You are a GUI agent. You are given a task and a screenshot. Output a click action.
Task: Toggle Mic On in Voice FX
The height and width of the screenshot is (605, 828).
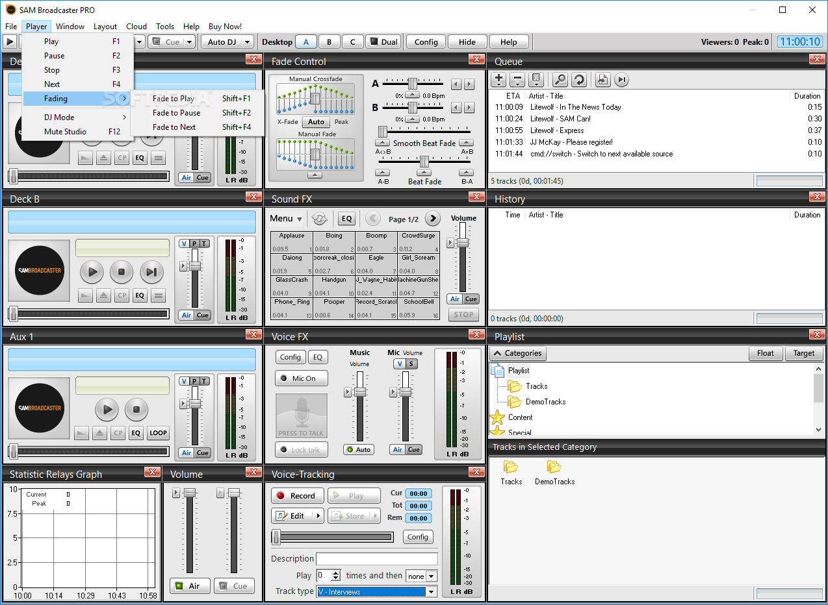tap(302, 378)
